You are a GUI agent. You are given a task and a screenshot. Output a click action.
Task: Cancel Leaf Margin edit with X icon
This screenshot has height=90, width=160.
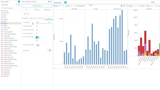(x=50, y=22)
